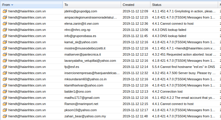
Task: Select recipient info@gruponobasa.es
Action: tap(80, 36)
